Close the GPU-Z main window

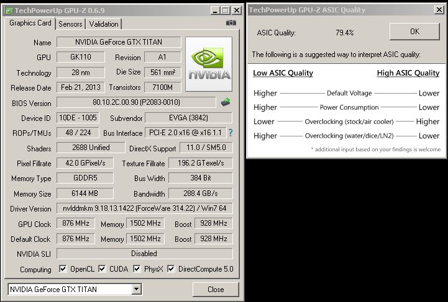pyautogui.click(x=237, y=11)
